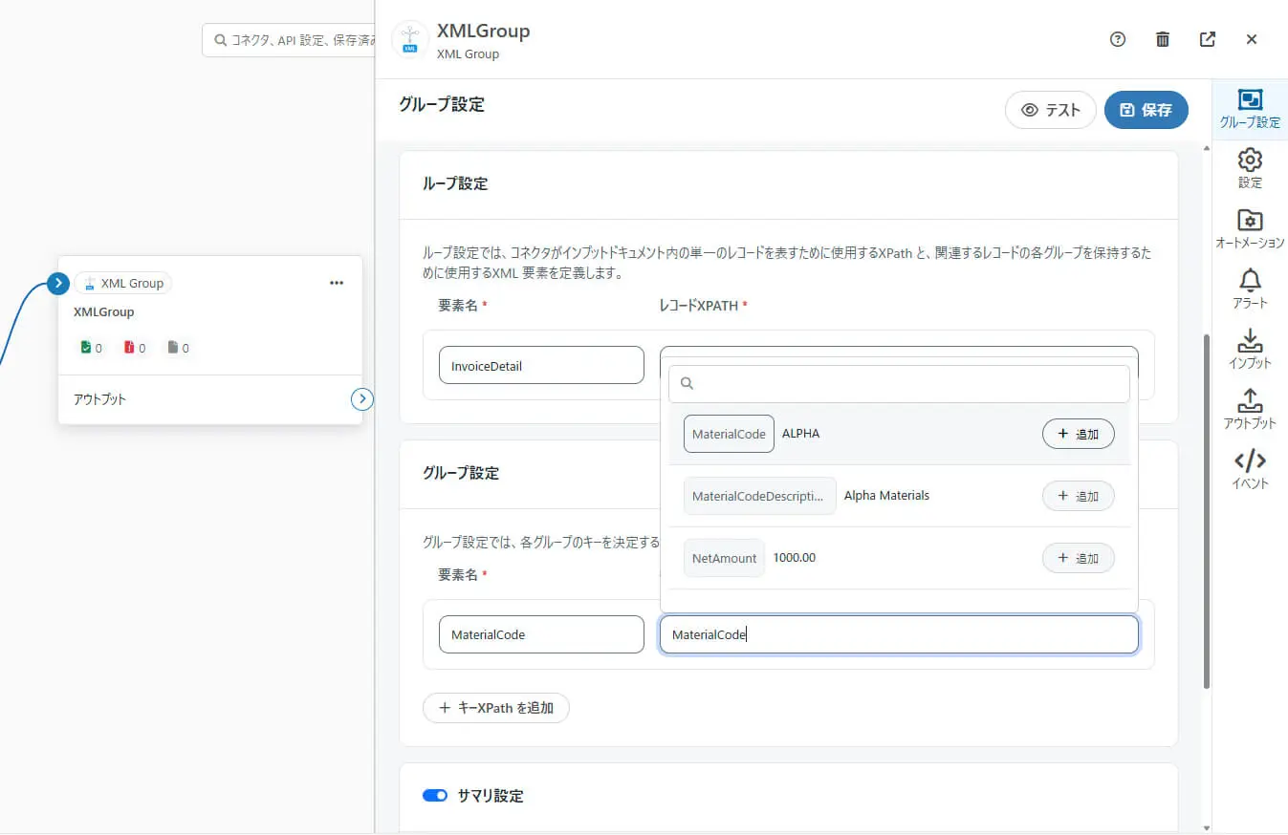Viewport: 1288px width, 835px height.
Task: Select the MaterialCode suggestion chip
Action: (729, 434)
